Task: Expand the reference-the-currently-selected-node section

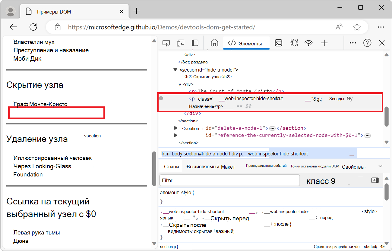Action: (x=176, y=135)
